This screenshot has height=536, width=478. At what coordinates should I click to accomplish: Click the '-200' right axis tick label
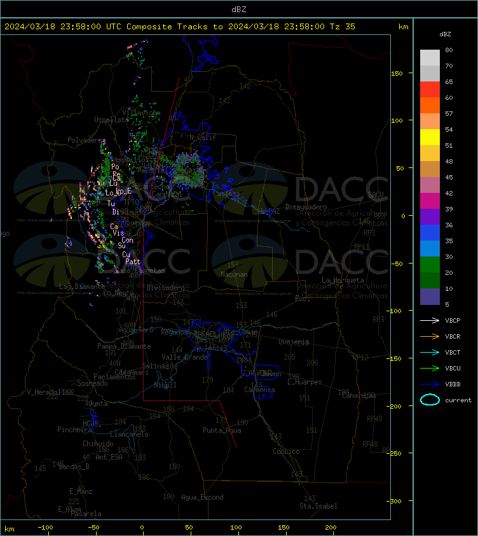point(394,406)
